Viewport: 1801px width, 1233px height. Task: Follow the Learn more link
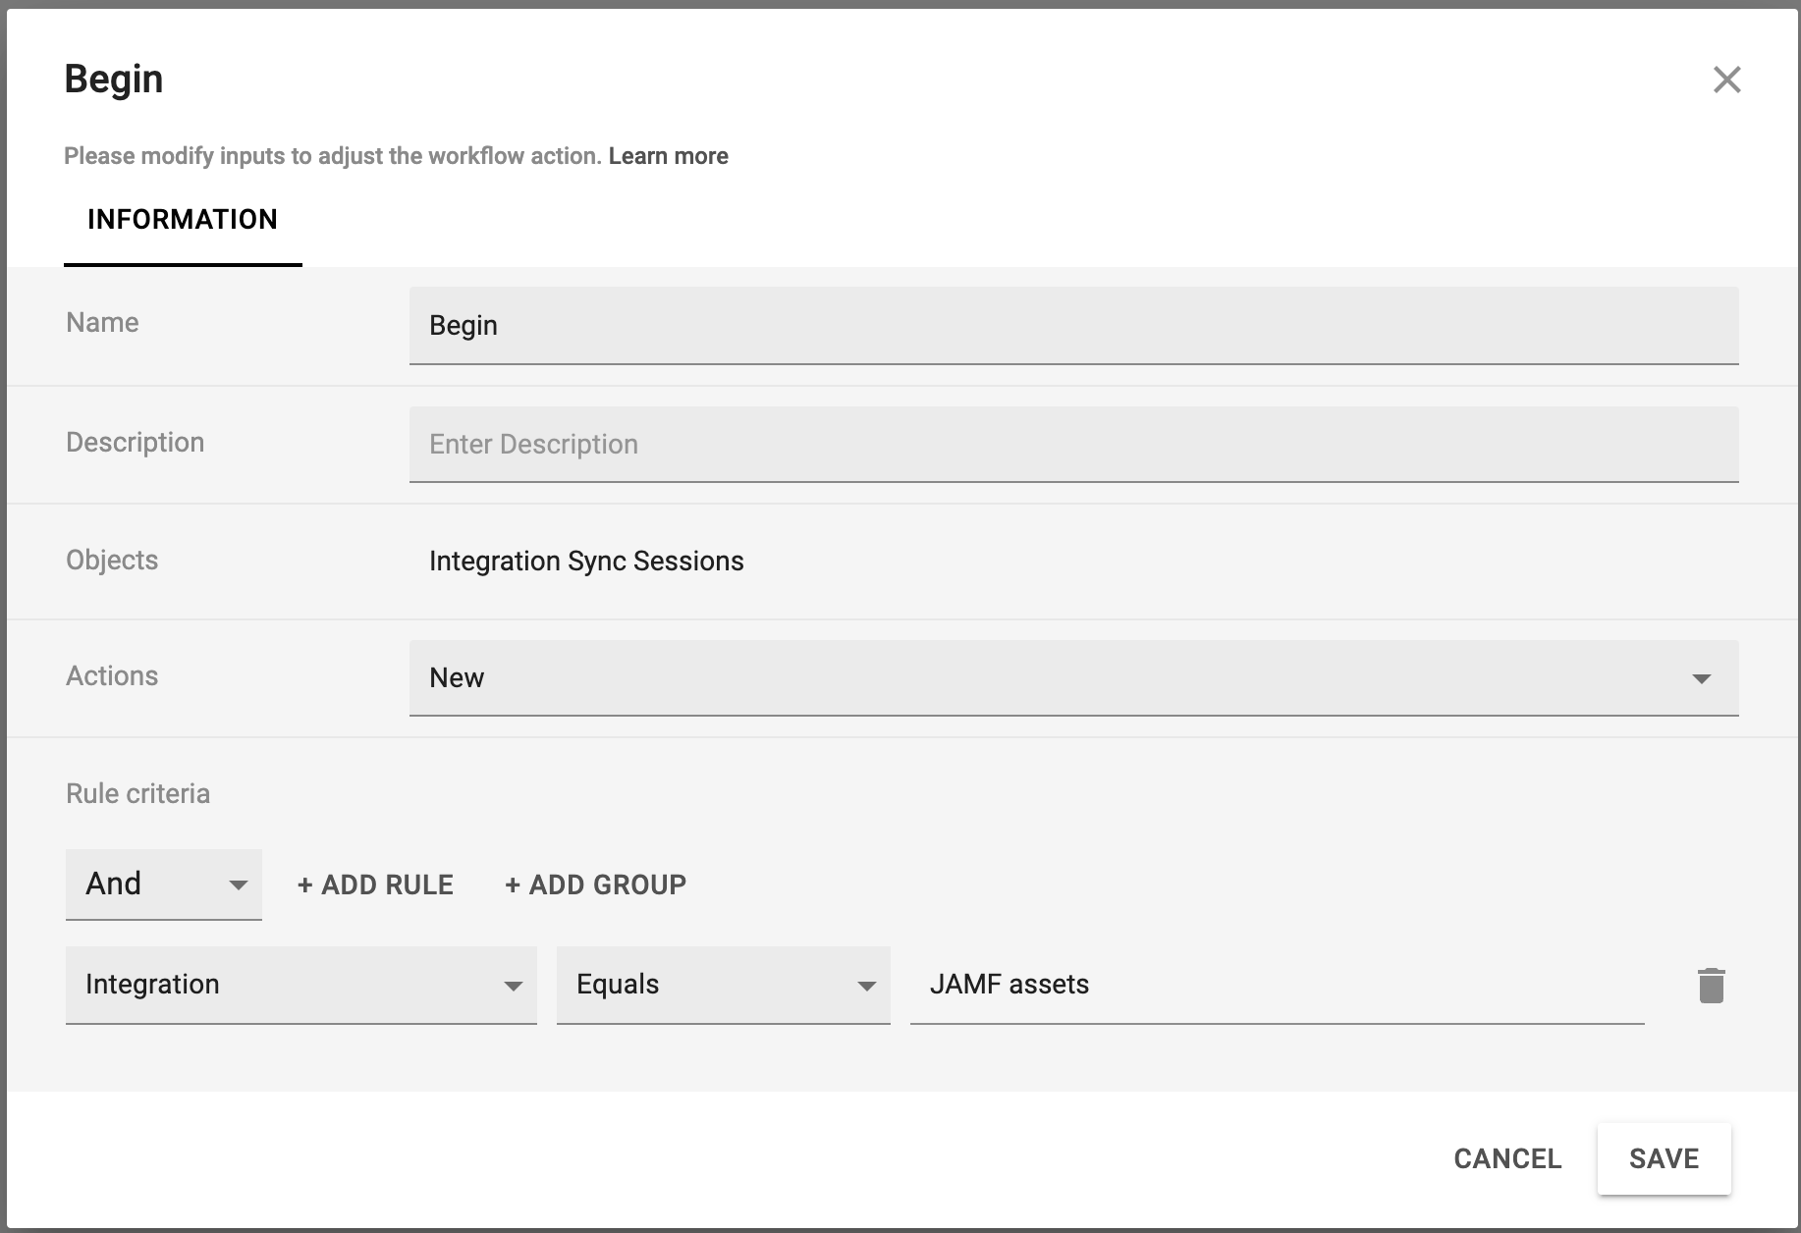click(x=668, y=156)
